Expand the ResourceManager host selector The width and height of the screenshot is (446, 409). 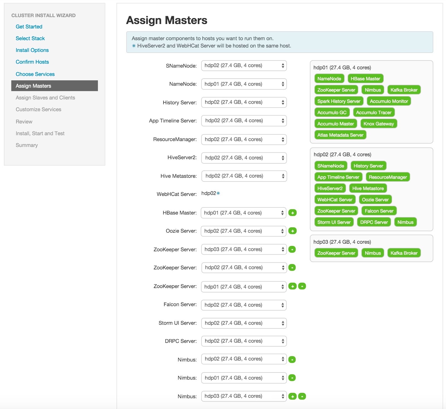[x=244, y=139]
